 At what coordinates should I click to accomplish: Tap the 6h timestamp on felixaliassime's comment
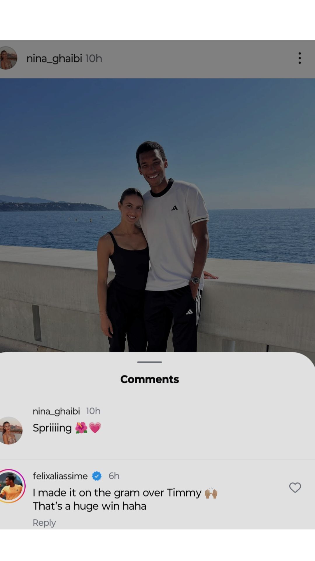coord(114,476)
